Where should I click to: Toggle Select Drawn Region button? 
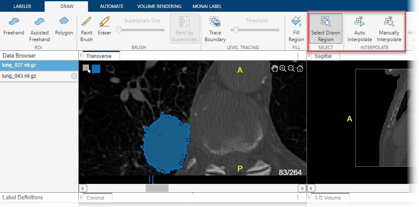point(326,29)
